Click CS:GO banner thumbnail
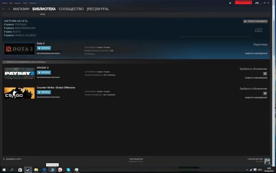Screen dimensions: 276x173 coord(19,93)
